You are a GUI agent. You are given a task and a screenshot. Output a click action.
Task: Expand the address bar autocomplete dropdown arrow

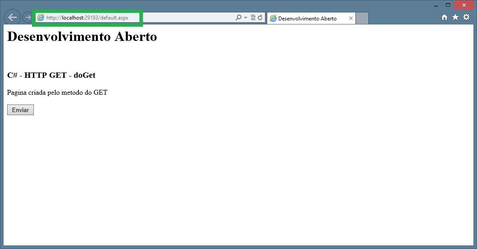(245, 18)
